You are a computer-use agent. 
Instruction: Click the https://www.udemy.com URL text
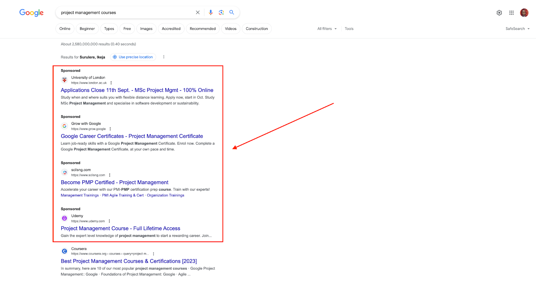tap(88, 221)
